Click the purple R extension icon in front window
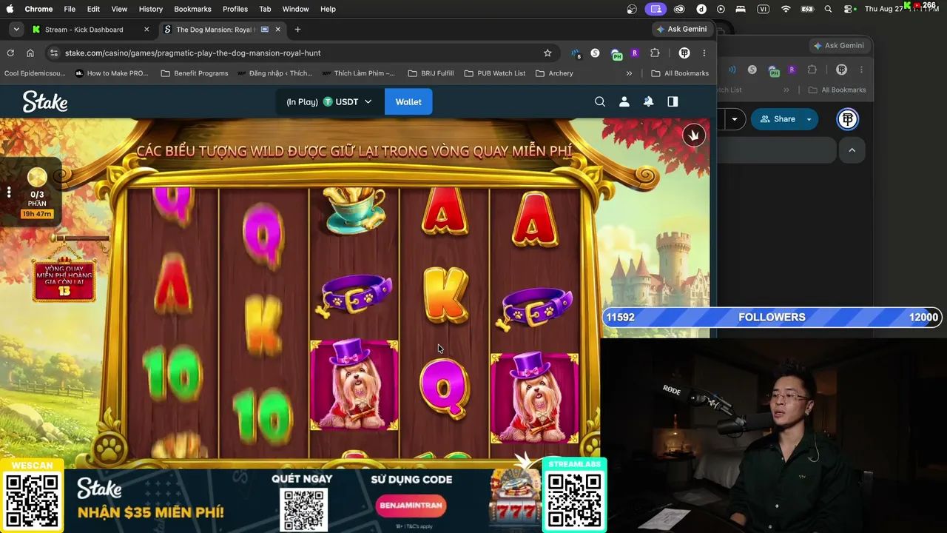947x533 pixels. coord(635,53)
